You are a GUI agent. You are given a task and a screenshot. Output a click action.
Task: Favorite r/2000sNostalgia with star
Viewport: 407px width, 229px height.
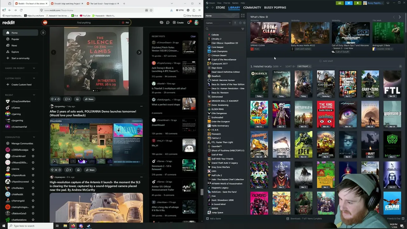click(33, 150)
